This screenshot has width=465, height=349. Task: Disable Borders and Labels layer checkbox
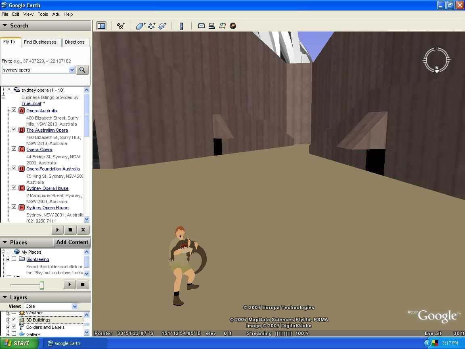pos(14,326)
